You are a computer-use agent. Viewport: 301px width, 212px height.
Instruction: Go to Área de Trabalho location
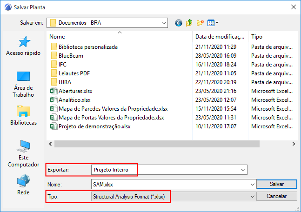(23, 84)
